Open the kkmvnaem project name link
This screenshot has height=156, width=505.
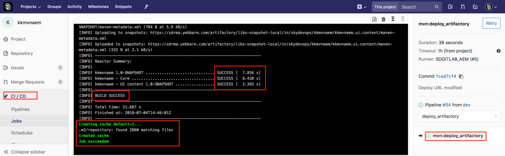(29, 23)
